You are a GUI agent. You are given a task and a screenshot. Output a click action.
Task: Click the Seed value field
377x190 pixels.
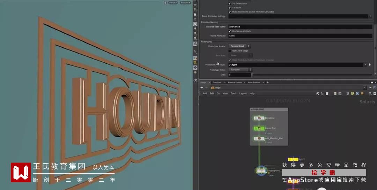(x=239, y=75)
